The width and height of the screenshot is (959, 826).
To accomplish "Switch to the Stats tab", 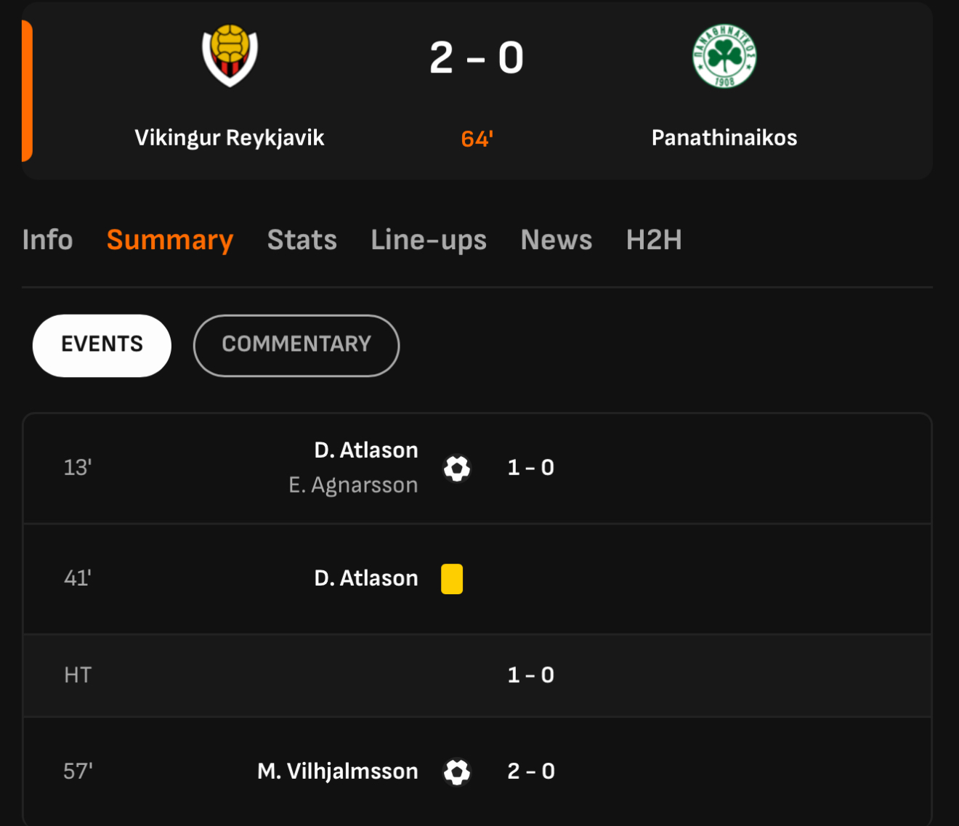I will (302, 240).
